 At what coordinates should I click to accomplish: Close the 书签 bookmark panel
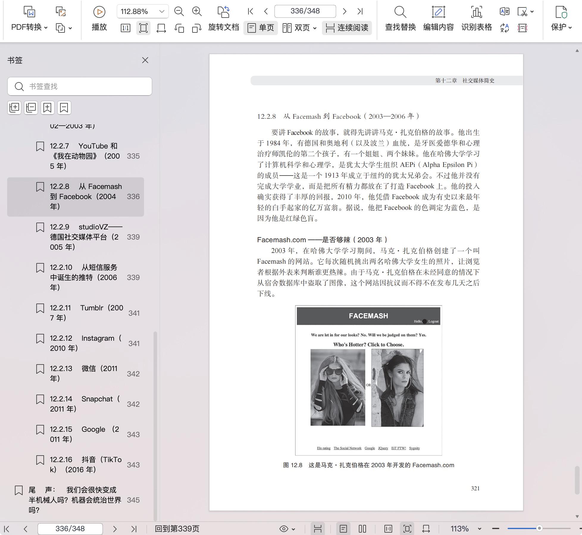145,60
